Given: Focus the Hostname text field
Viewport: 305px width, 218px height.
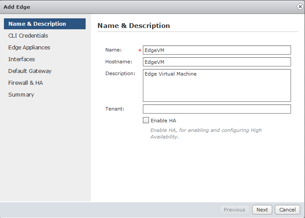Looking at the screenshot, I should click(x=216, y=62).
